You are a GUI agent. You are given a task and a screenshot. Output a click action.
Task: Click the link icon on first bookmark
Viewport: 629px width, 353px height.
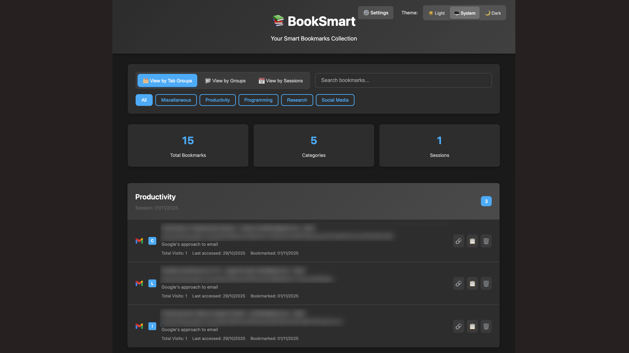[x=458, y=241]
